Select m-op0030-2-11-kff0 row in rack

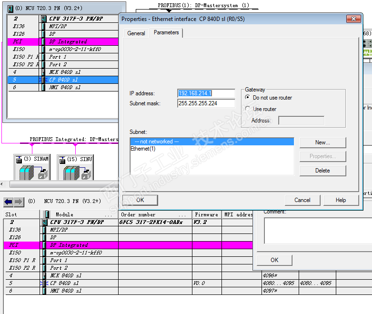pos(63,49)
